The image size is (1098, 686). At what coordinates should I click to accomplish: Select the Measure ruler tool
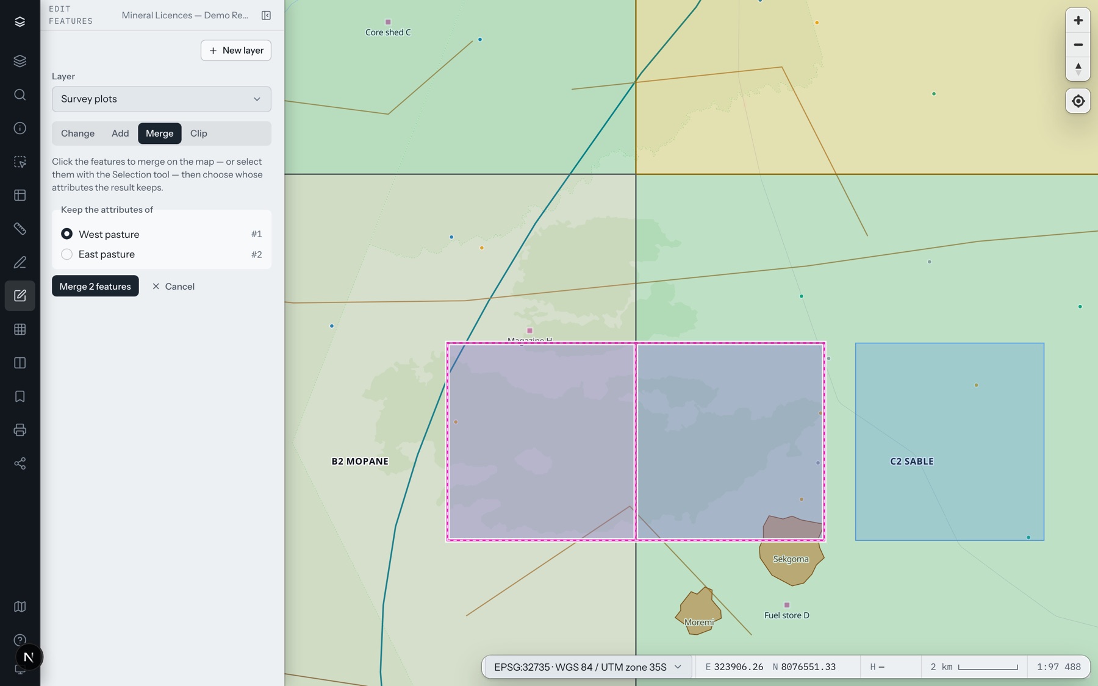click(20, 229)
